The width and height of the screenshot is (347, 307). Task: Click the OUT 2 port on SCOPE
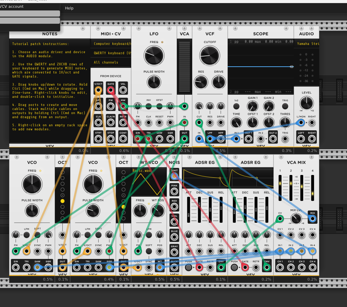click(x=273, y=139)
